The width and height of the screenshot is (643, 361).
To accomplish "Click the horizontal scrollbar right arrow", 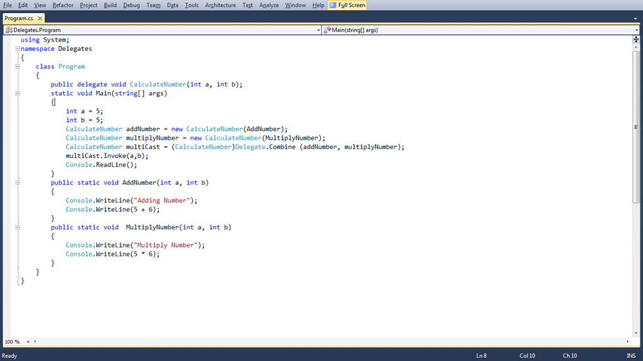I will (627, 342).
